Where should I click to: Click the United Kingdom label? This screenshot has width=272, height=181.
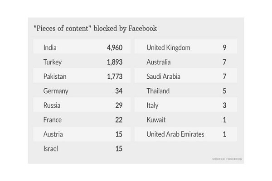[168, 48]
